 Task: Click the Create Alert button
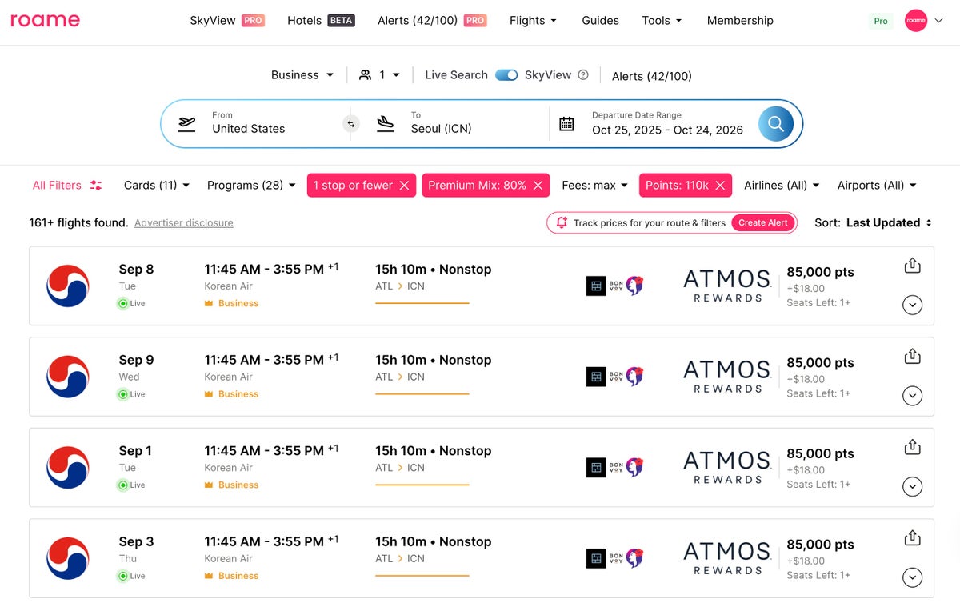pos(762,223)
